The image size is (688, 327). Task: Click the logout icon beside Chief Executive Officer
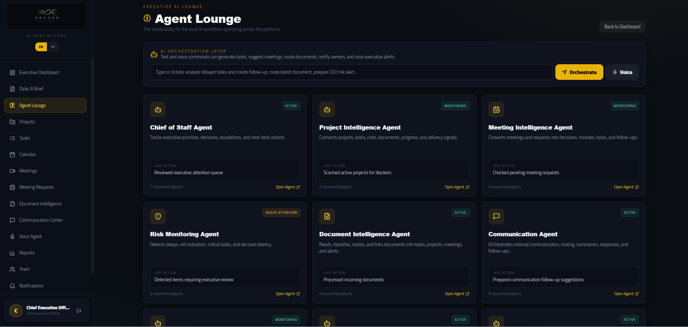click(79, 311)
